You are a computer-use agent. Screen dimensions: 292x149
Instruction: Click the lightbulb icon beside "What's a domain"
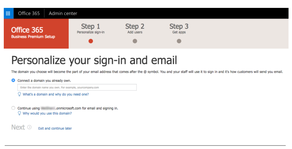pos(19,94)
